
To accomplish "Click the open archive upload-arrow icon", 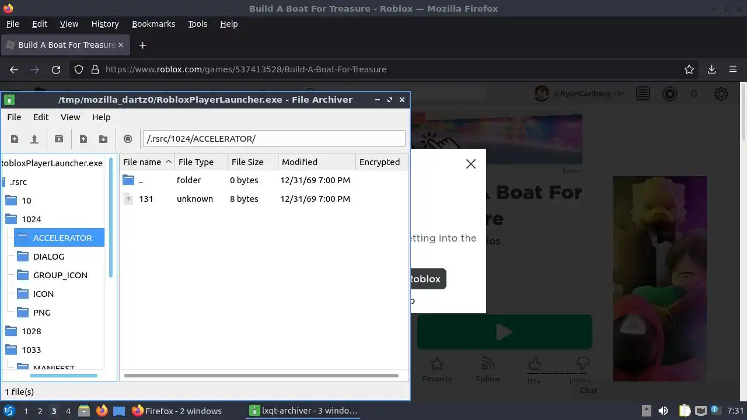I will click(34, 139).
